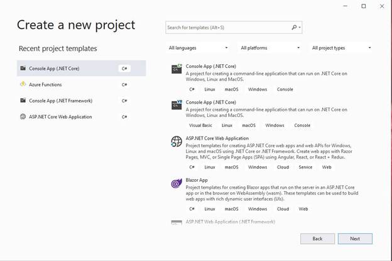The height and width of the screenshot is (261, 392).
Task: Click the Cloud tag under ASP.NET Core Web Application
Action: click(283, 167)
